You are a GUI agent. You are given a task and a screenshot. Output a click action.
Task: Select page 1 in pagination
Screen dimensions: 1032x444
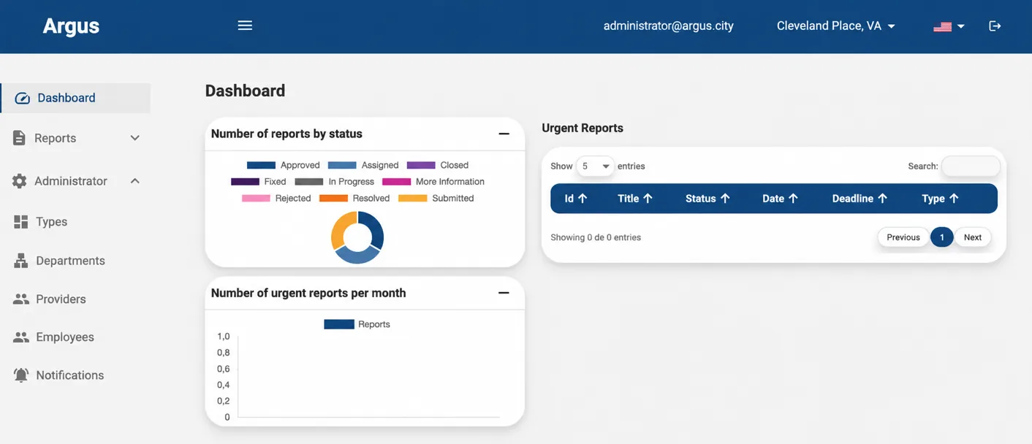point(942,237)
